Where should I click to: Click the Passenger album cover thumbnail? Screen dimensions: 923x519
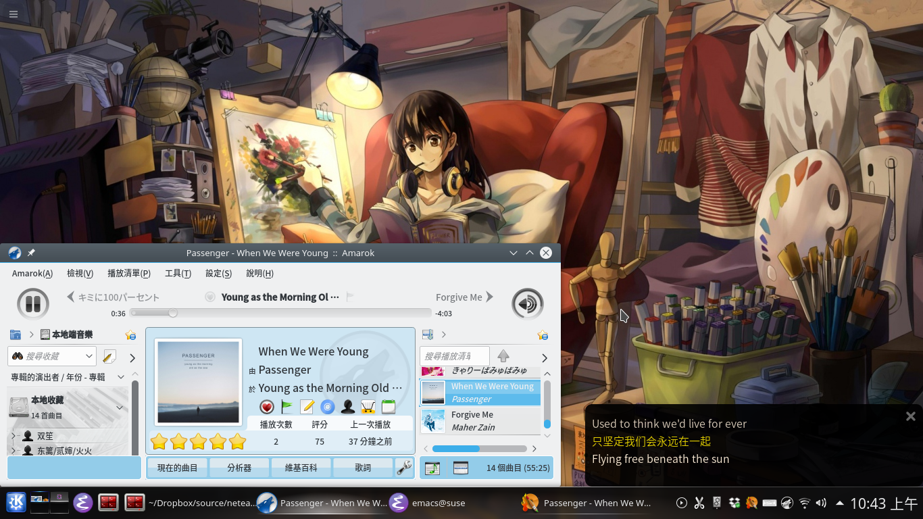198,382
